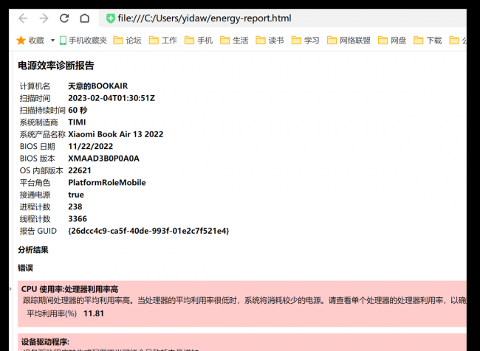The height and width of the screenshot is (351, 480).
Task: Open the 工作 bookmark folder
Action: click(163, 41)
